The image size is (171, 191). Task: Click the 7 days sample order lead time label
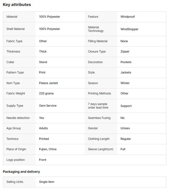[x=98, y=106]
